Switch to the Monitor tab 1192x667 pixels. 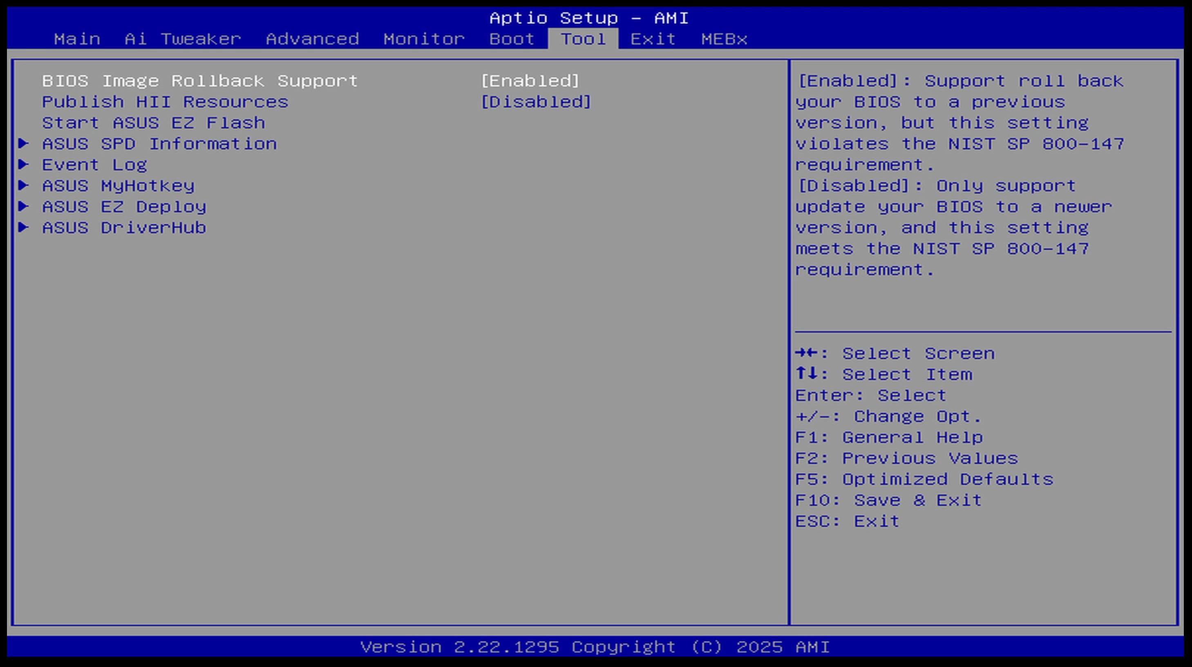[x=424, y=39]
